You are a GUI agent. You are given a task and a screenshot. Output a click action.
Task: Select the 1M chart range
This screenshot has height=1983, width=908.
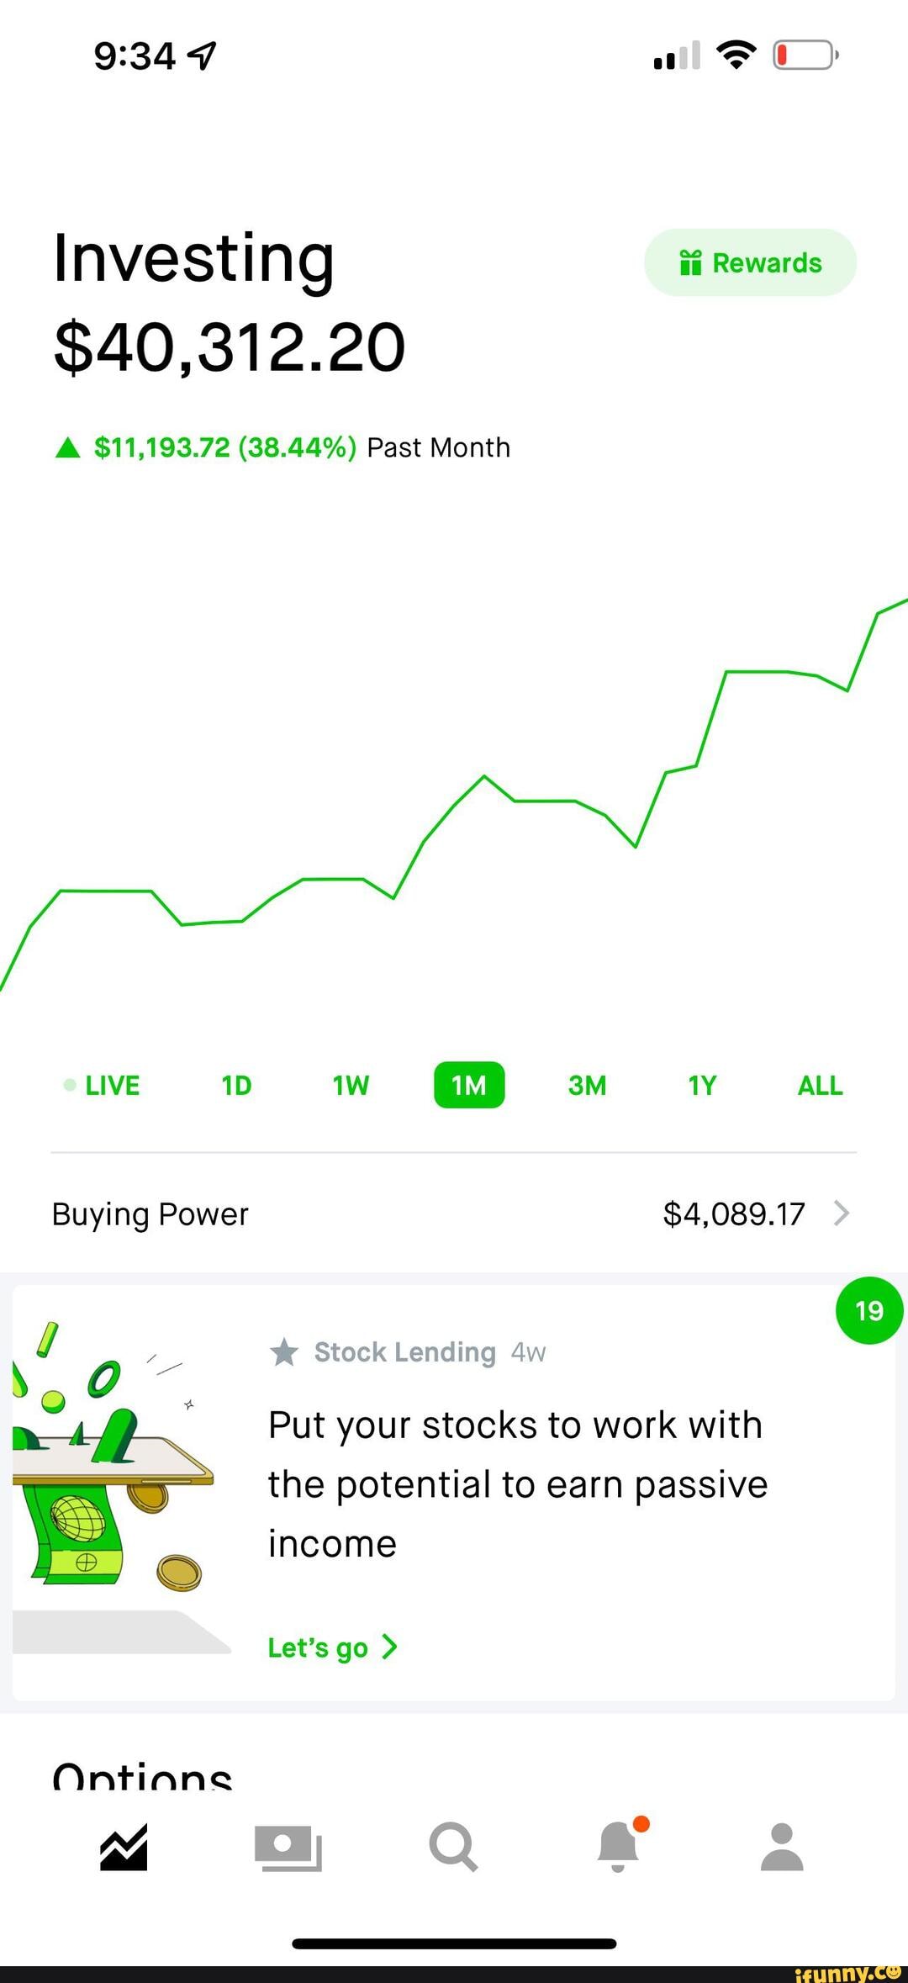(469, 1086)
